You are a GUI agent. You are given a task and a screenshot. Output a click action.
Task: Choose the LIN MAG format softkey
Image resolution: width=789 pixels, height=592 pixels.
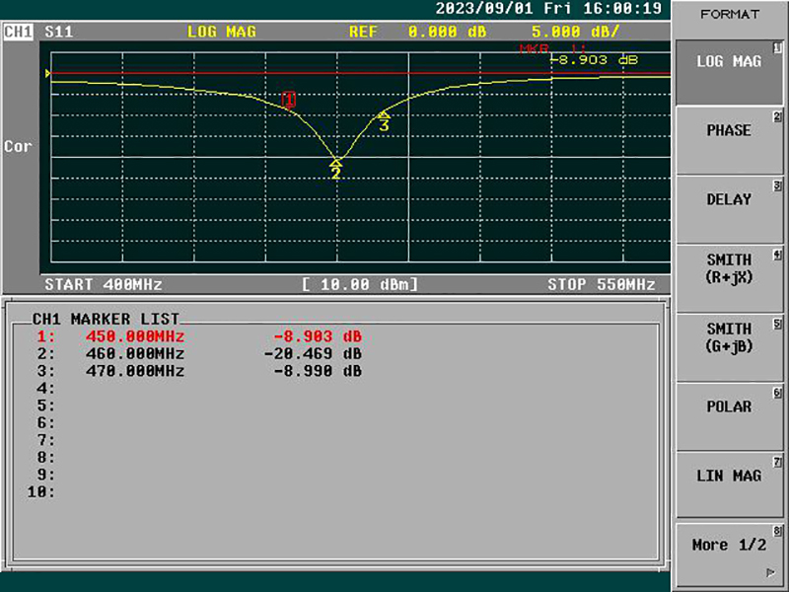pos(729,485)
